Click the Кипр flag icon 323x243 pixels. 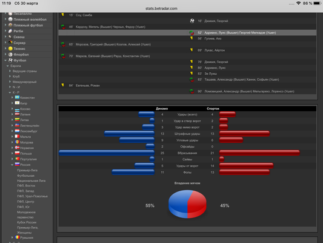(x=17, y=103)
